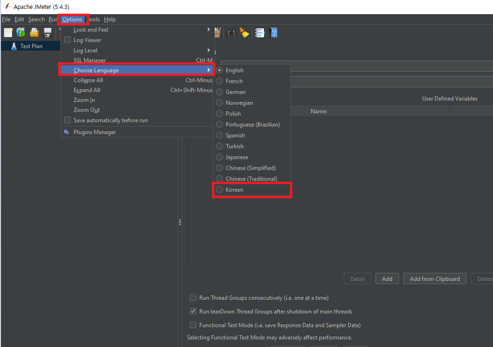Click the Options menu

coord(72,19)
